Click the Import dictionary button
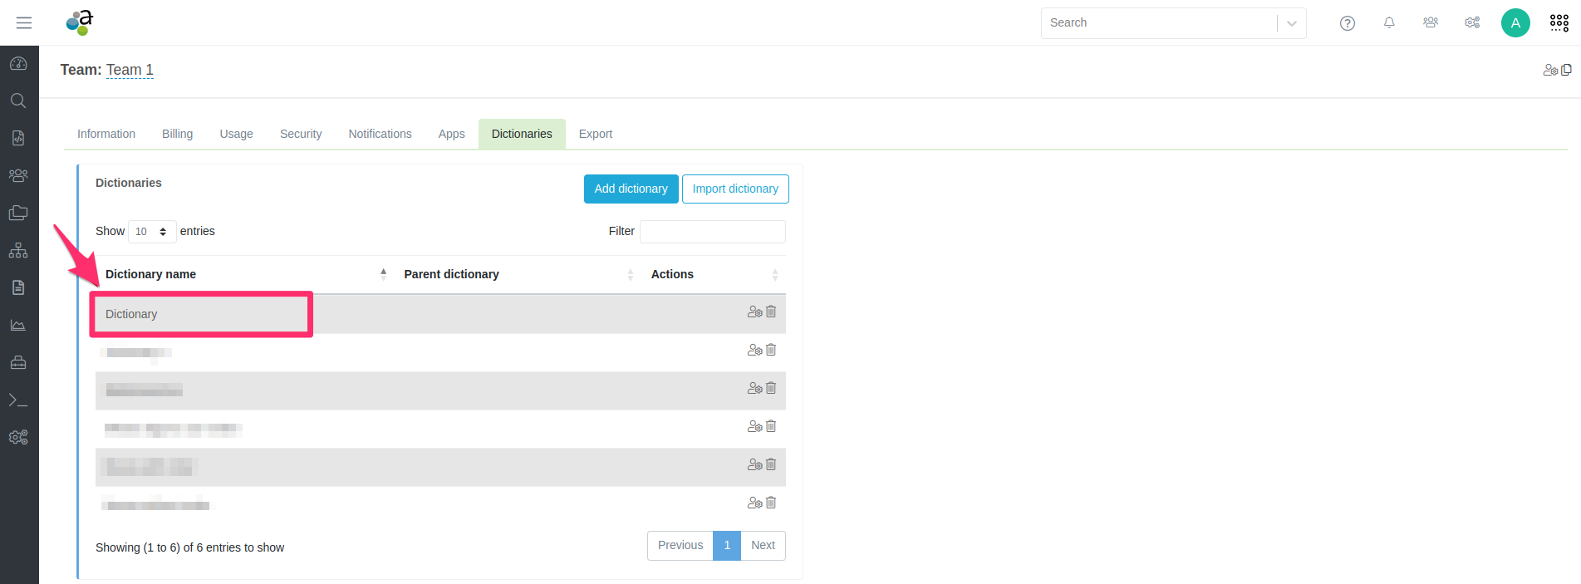This screenshot has height=584, width=1581. (x=735, y=189)
